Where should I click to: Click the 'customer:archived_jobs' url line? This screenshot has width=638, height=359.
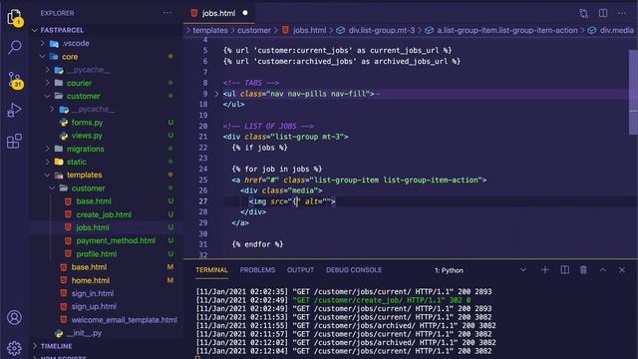(341, 61)
